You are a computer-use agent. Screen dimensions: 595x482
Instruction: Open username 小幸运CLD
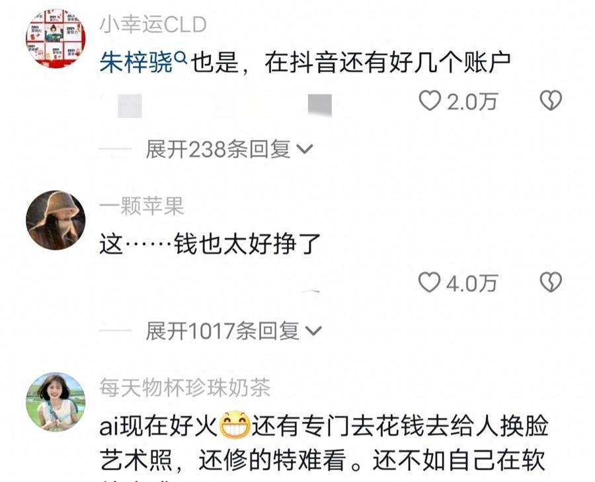click(153, 24)
